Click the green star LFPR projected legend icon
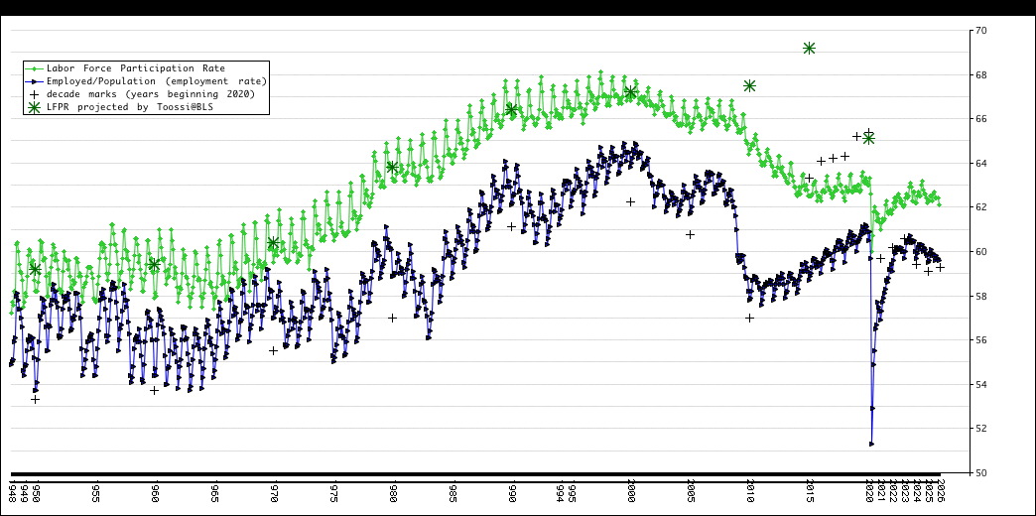Viewport: 1036px width, 516px height. [x=35, y=107]
